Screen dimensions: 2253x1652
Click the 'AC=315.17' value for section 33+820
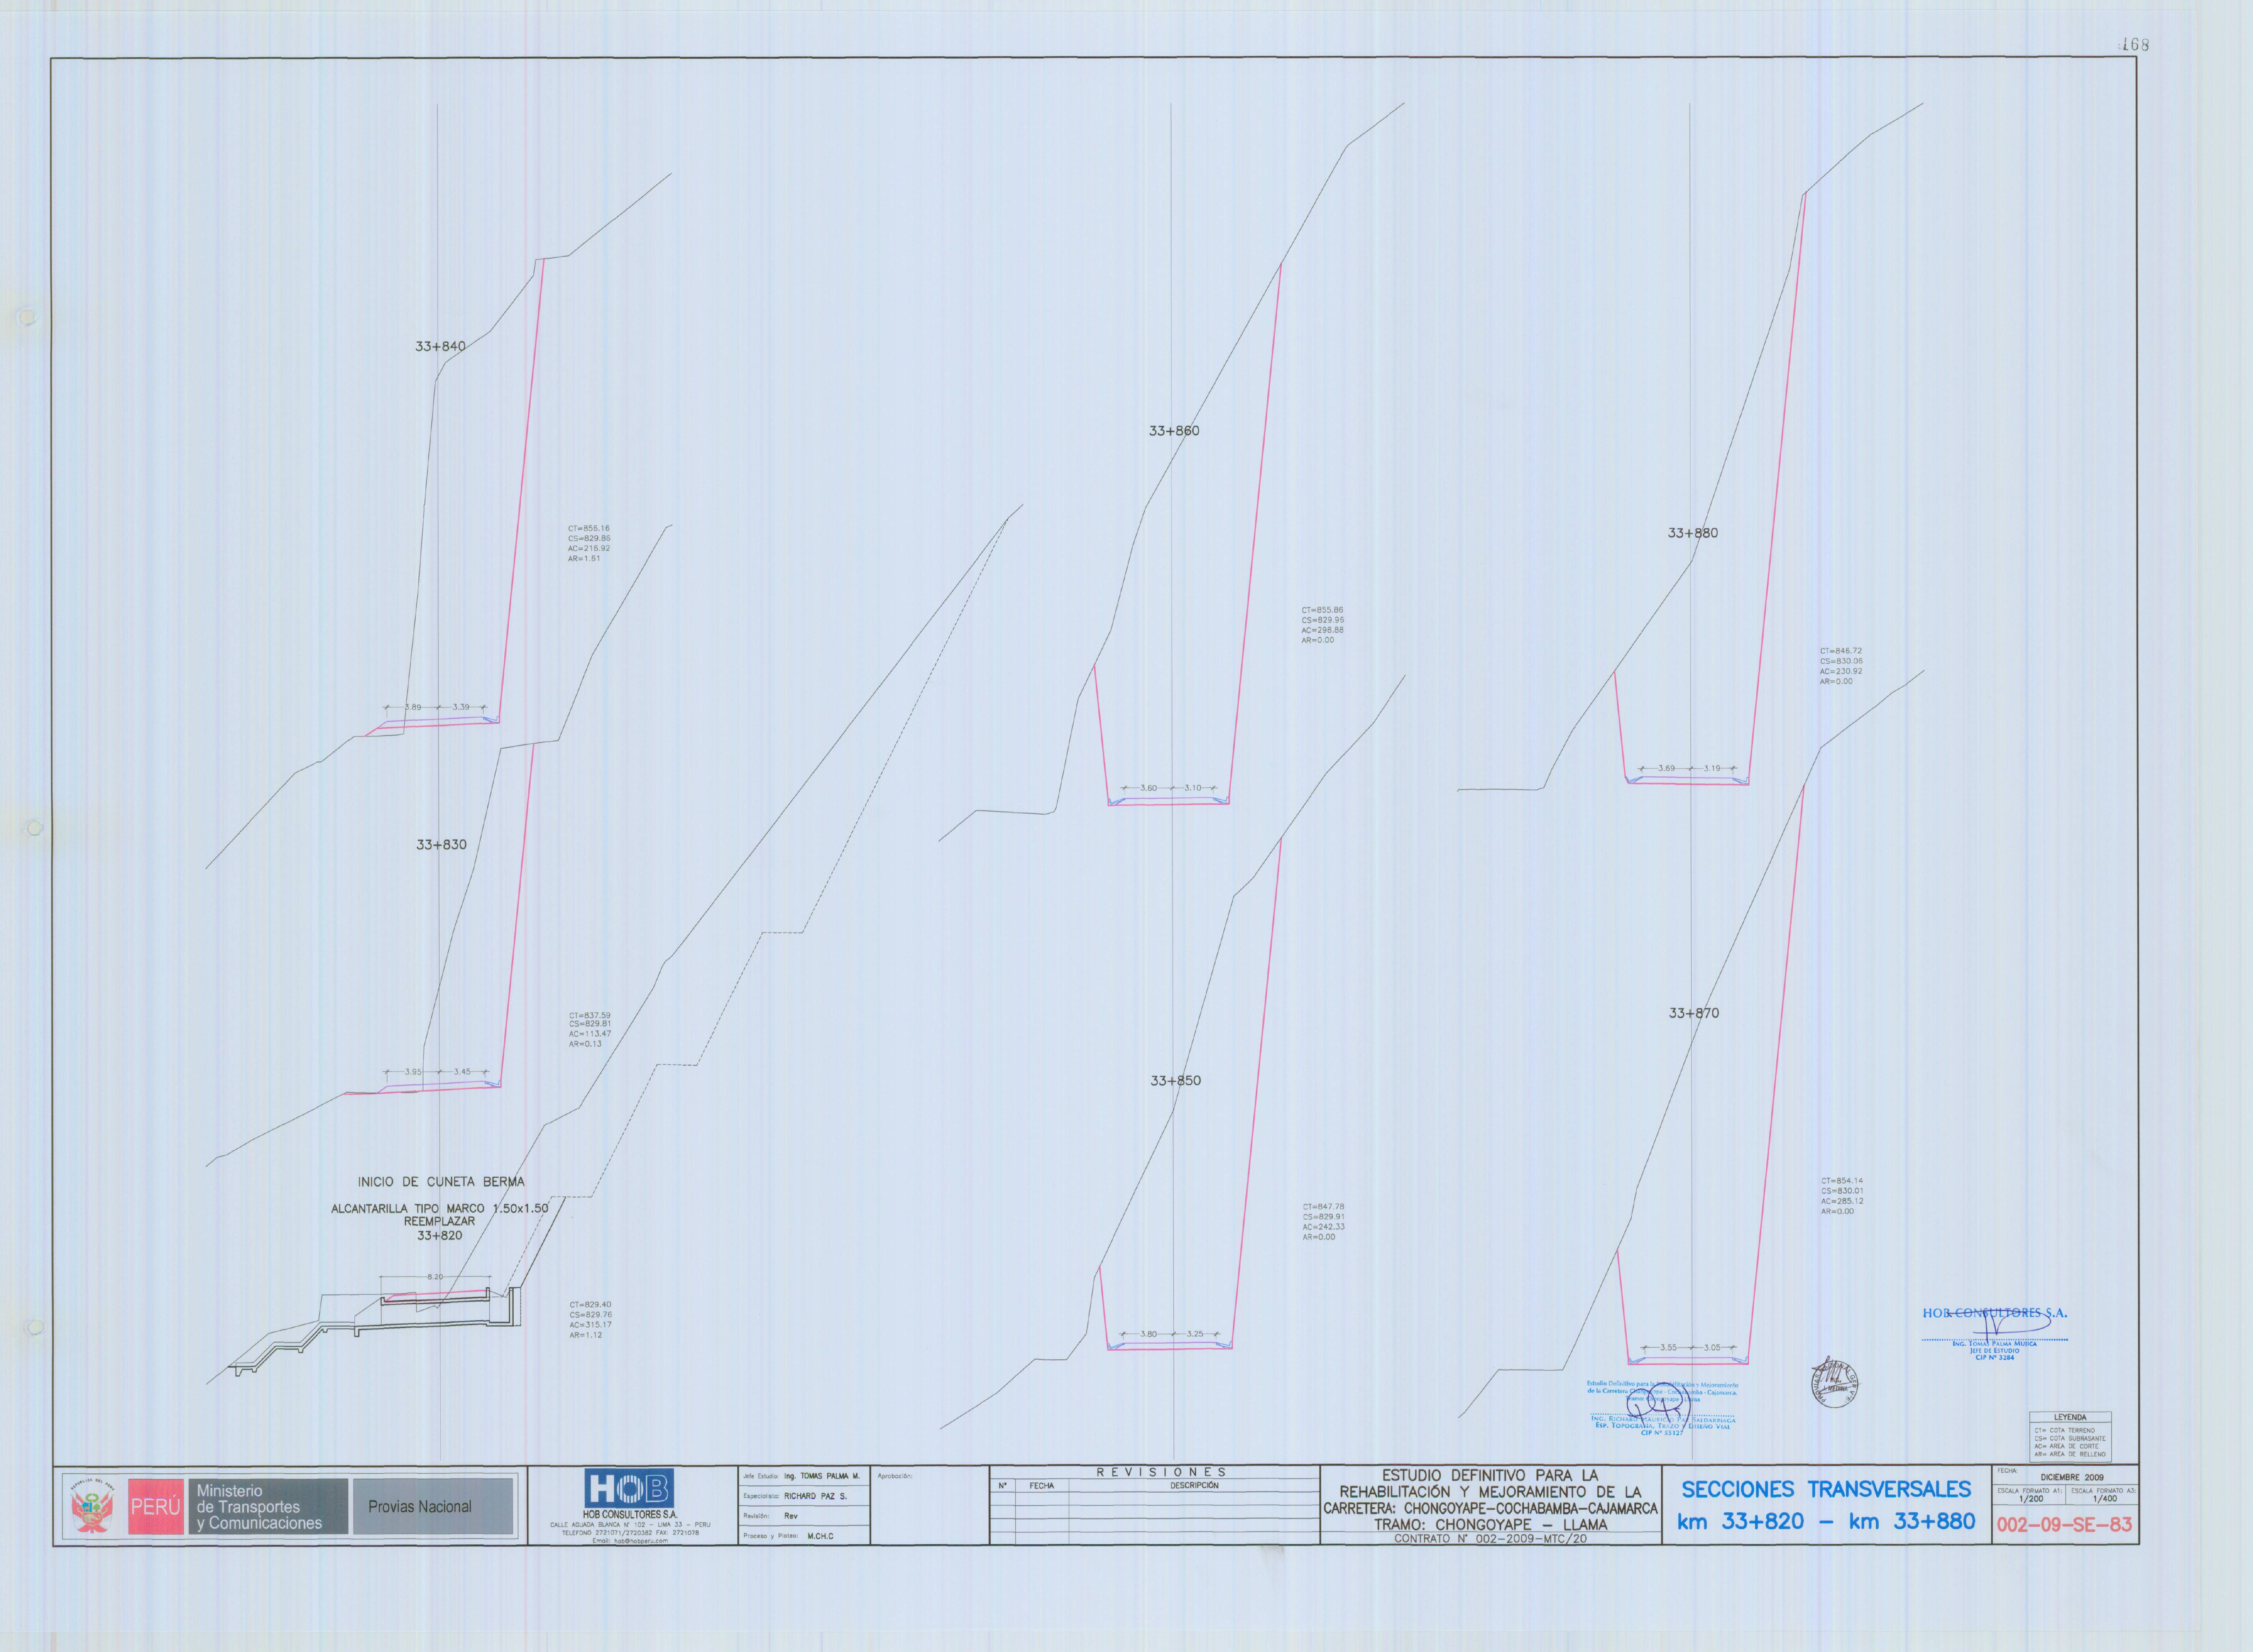click(590, 1325)
